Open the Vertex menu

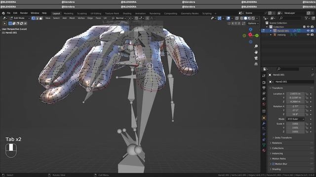(x=81, y=18)
